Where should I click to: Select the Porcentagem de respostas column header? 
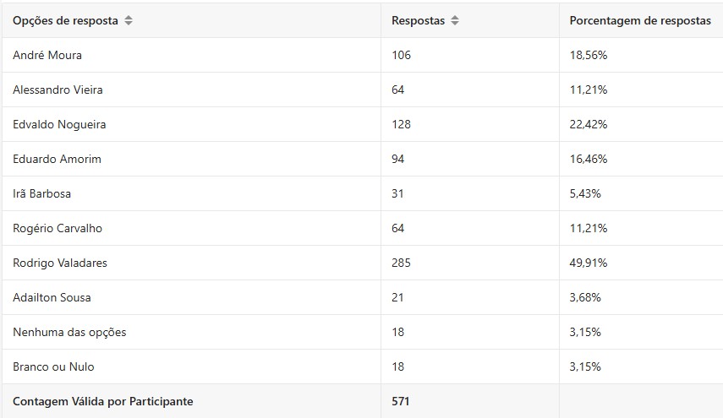point(640,21)
